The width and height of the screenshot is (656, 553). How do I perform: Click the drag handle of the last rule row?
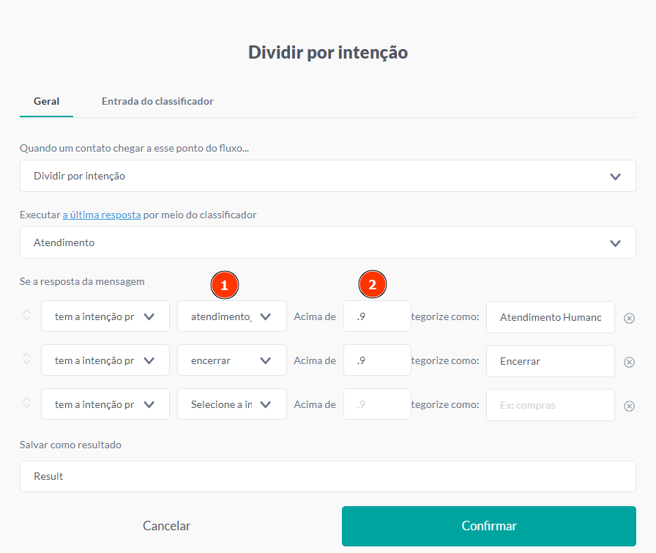pos(26,404)
